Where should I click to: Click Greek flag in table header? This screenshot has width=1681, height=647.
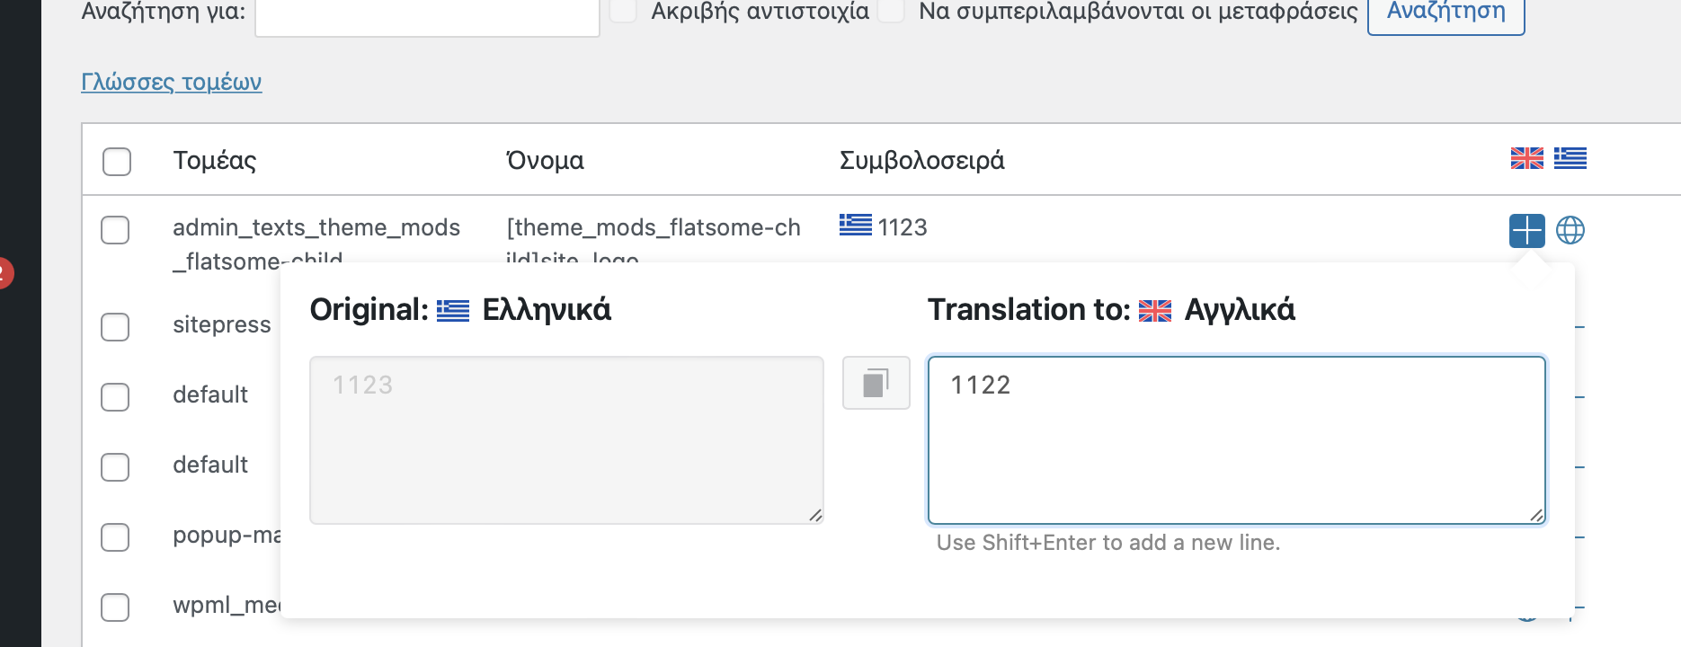[x=1570, y=158]
